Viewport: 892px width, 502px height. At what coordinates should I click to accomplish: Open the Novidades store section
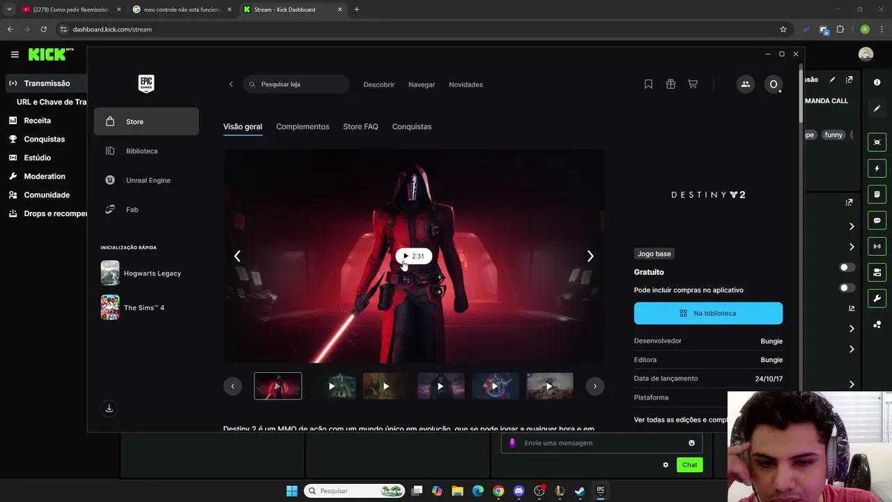click(x=466, y=84)
